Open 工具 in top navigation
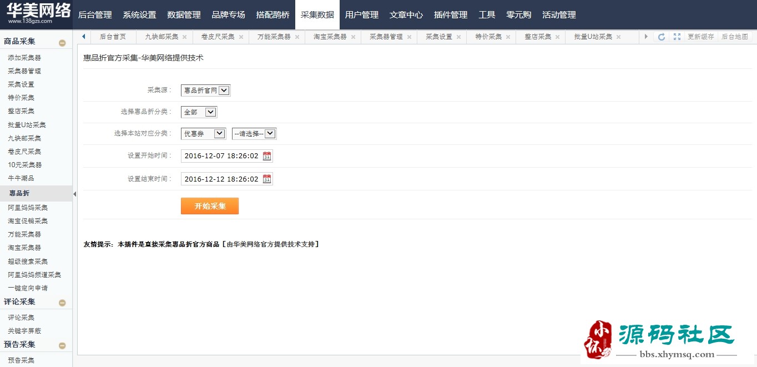 pos(487,15)
